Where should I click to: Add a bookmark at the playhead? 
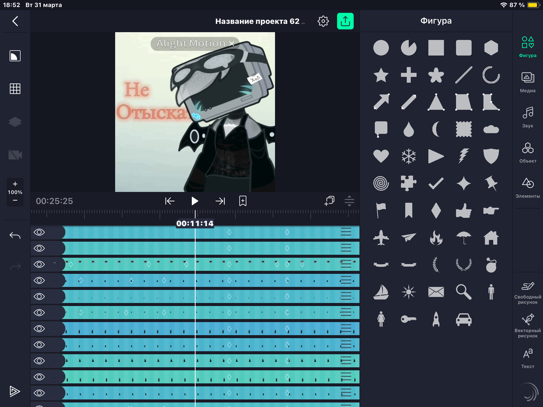[243, 201]
